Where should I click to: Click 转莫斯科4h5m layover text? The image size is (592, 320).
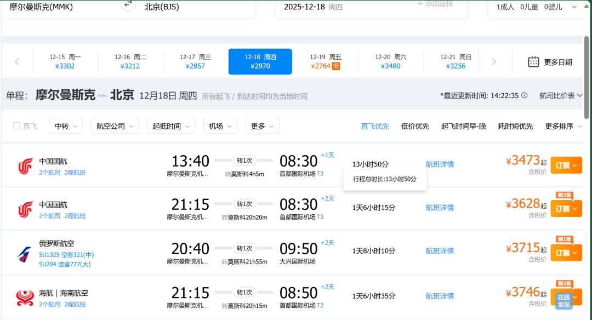(244, 174)
